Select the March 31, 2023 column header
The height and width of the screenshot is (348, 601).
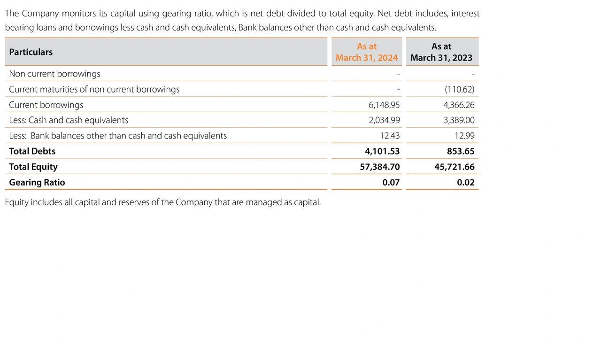pos(441,52)
